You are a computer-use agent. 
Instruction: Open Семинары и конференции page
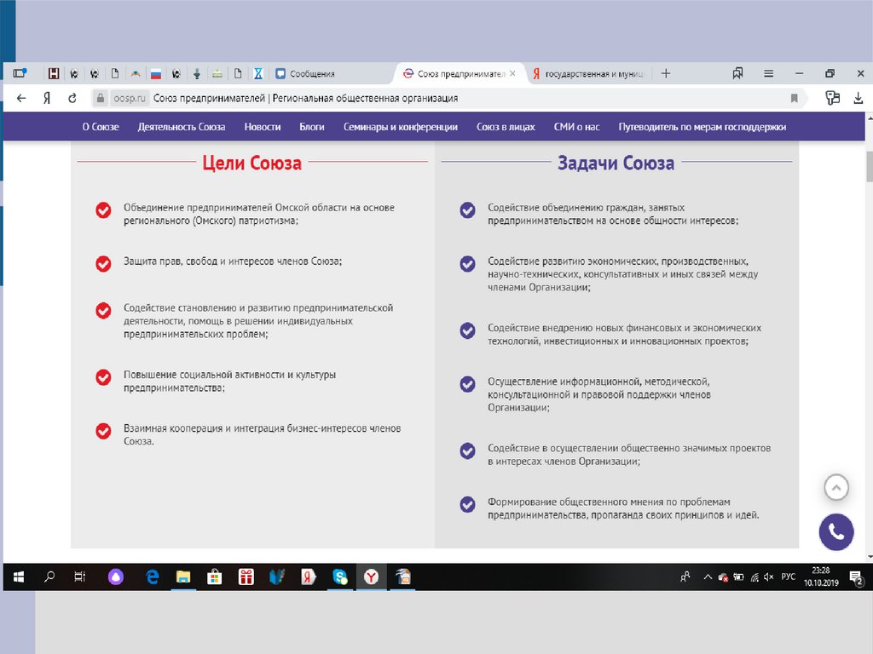[401, 127]
